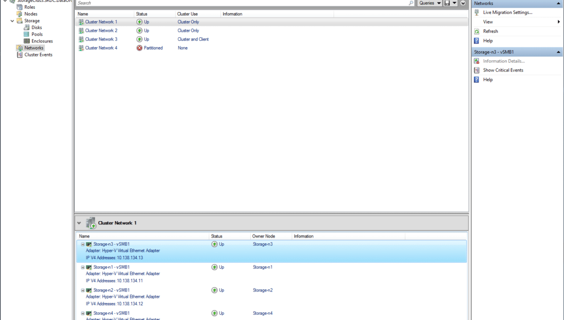Collapse Storage-n2 - vSMB1 row details
Image resolution: width=564 pixels, height=320 pixels.
pos(83,291)
